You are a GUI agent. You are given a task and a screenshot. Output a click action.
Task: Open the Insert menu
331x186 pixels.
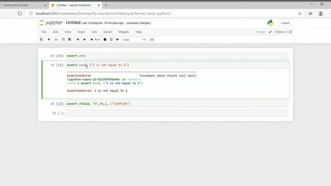[81, 32]
